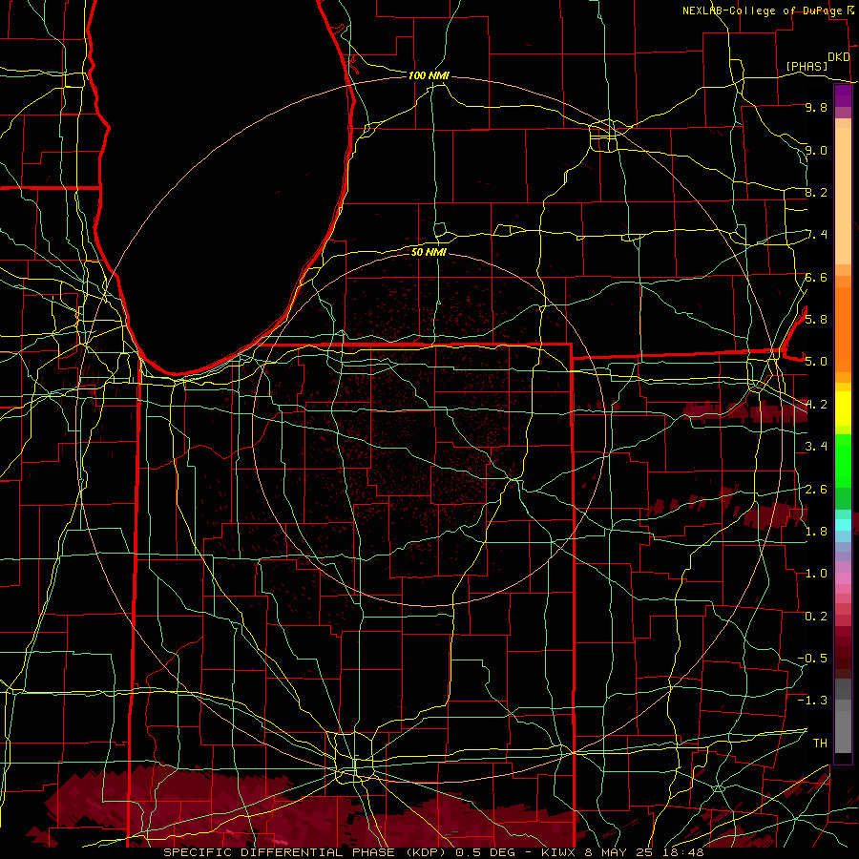Click the 3.4 value on the color scale
Viewport: 859px width, 859px height.
click(x=816, y=446)
